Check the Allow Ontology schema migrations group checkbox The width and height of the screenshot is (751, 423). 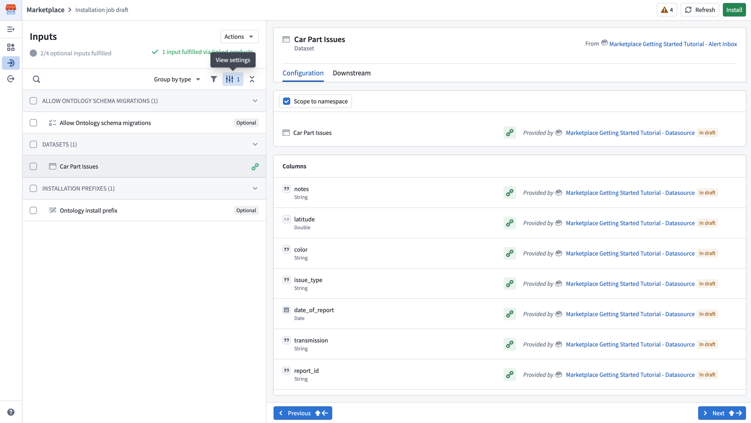pyautogui.click(x=33, y=101)
